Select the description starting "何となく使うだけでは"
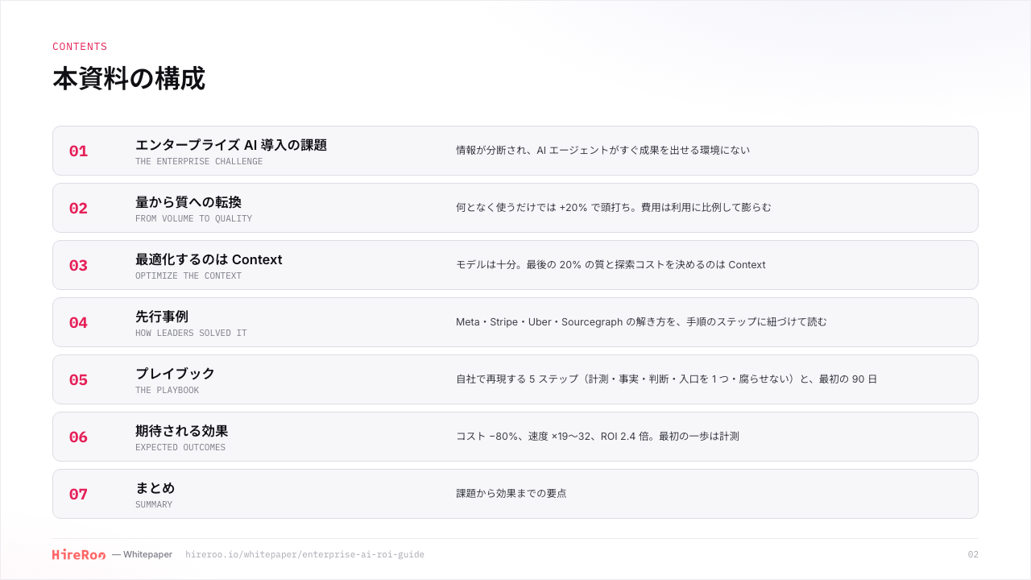Screen dimensions: 1031x580 tap(614, 207)
